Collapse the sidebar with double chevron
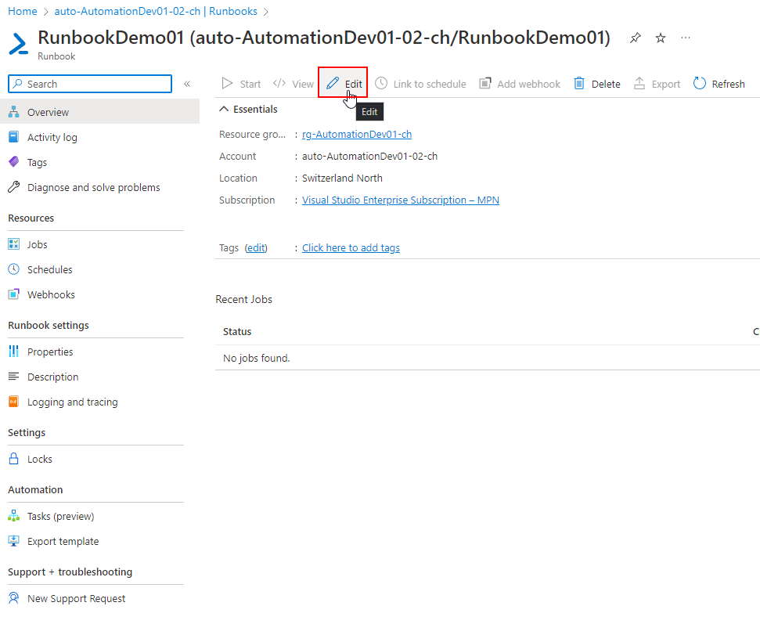 (x=187, y=84)
